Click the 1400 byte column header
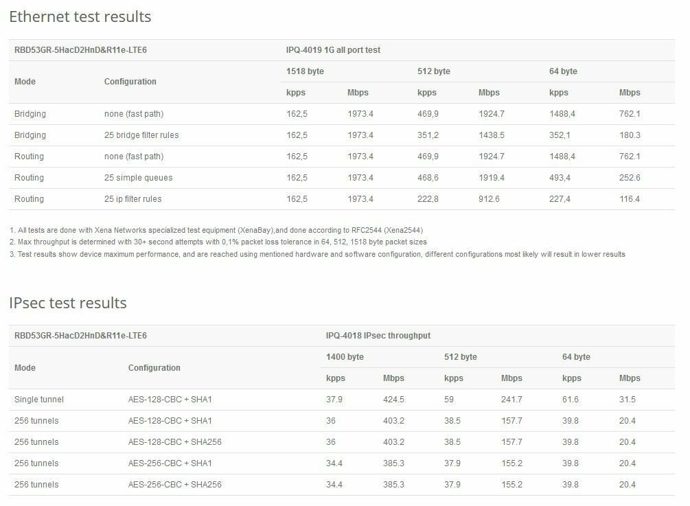The image size is (690, 506). click(x=345, y=357)
